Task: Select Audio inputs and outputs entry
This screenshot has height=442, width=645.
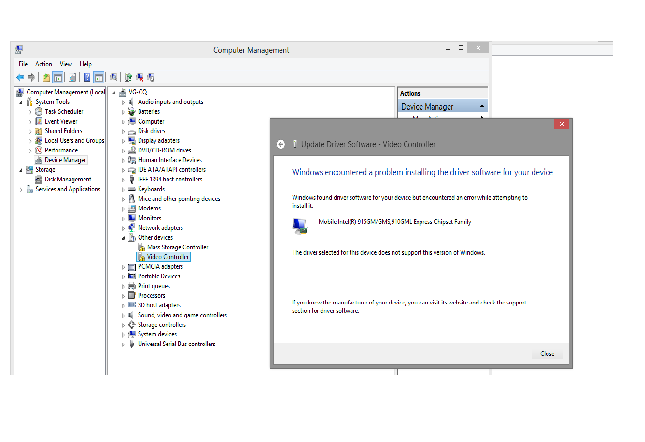Action: point(170,102)
